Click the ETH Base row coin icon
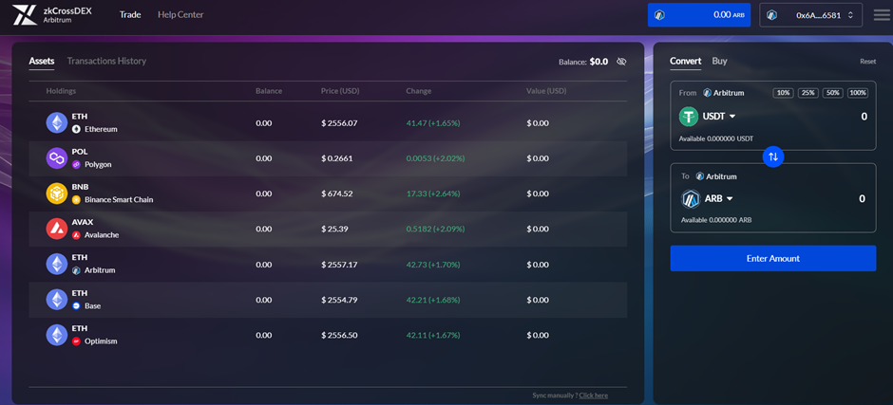This screenshot has height=405, width=893. 56,299
